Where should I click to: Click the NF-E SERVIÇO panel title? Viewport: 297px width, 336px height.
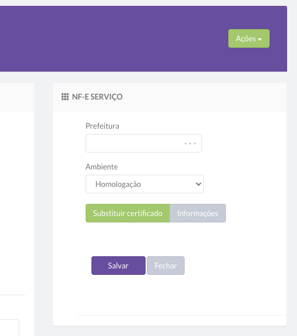[97, 97]
